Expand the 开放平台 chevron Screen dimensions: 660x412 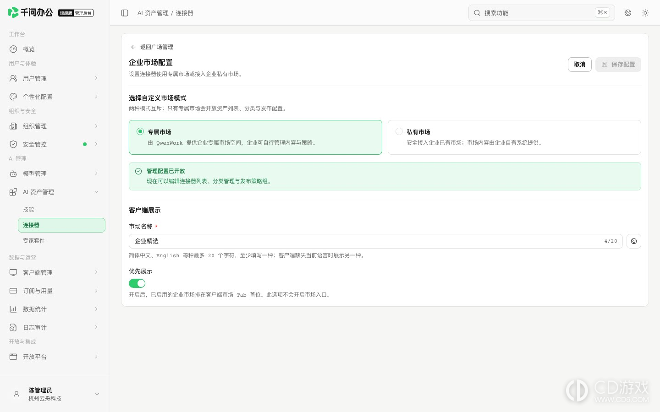point(96,357)
